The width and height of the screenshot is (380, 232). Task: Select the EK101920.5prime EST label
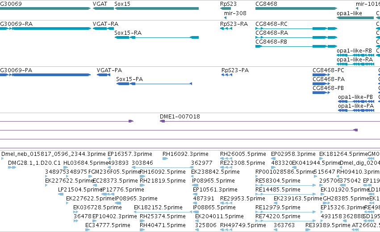coord(345,190)
